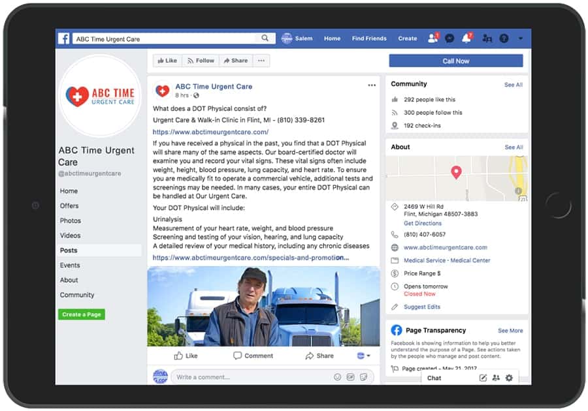This screenshot has height=411, width=588.
Task: Click See All in Community section
Action: pyautogui.click(x=514, y=85)
